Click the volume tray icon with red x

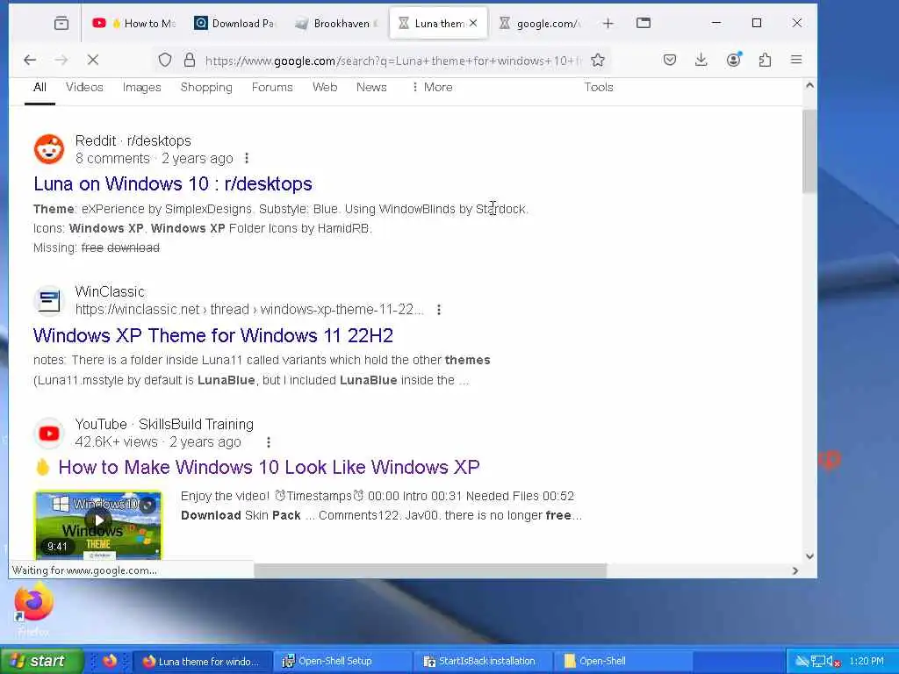tap(834, 662)
